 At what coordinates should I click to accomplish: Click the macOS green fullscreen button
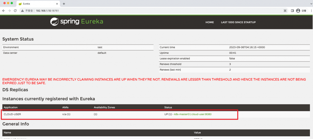tap(12, 3)
